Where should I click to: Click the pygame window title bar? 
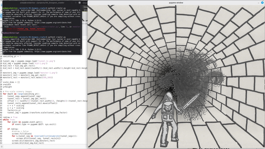176,3
